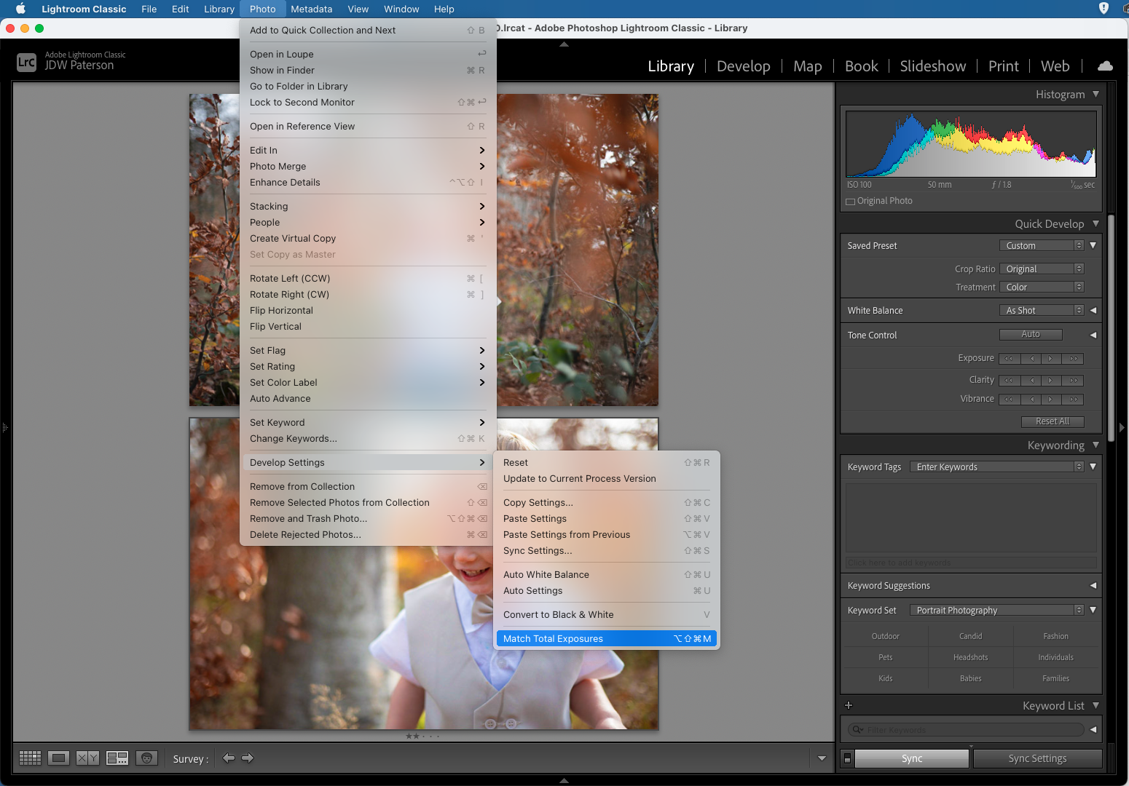Open Apple menu
The image size is (1129, 786).
click(20, 9)
